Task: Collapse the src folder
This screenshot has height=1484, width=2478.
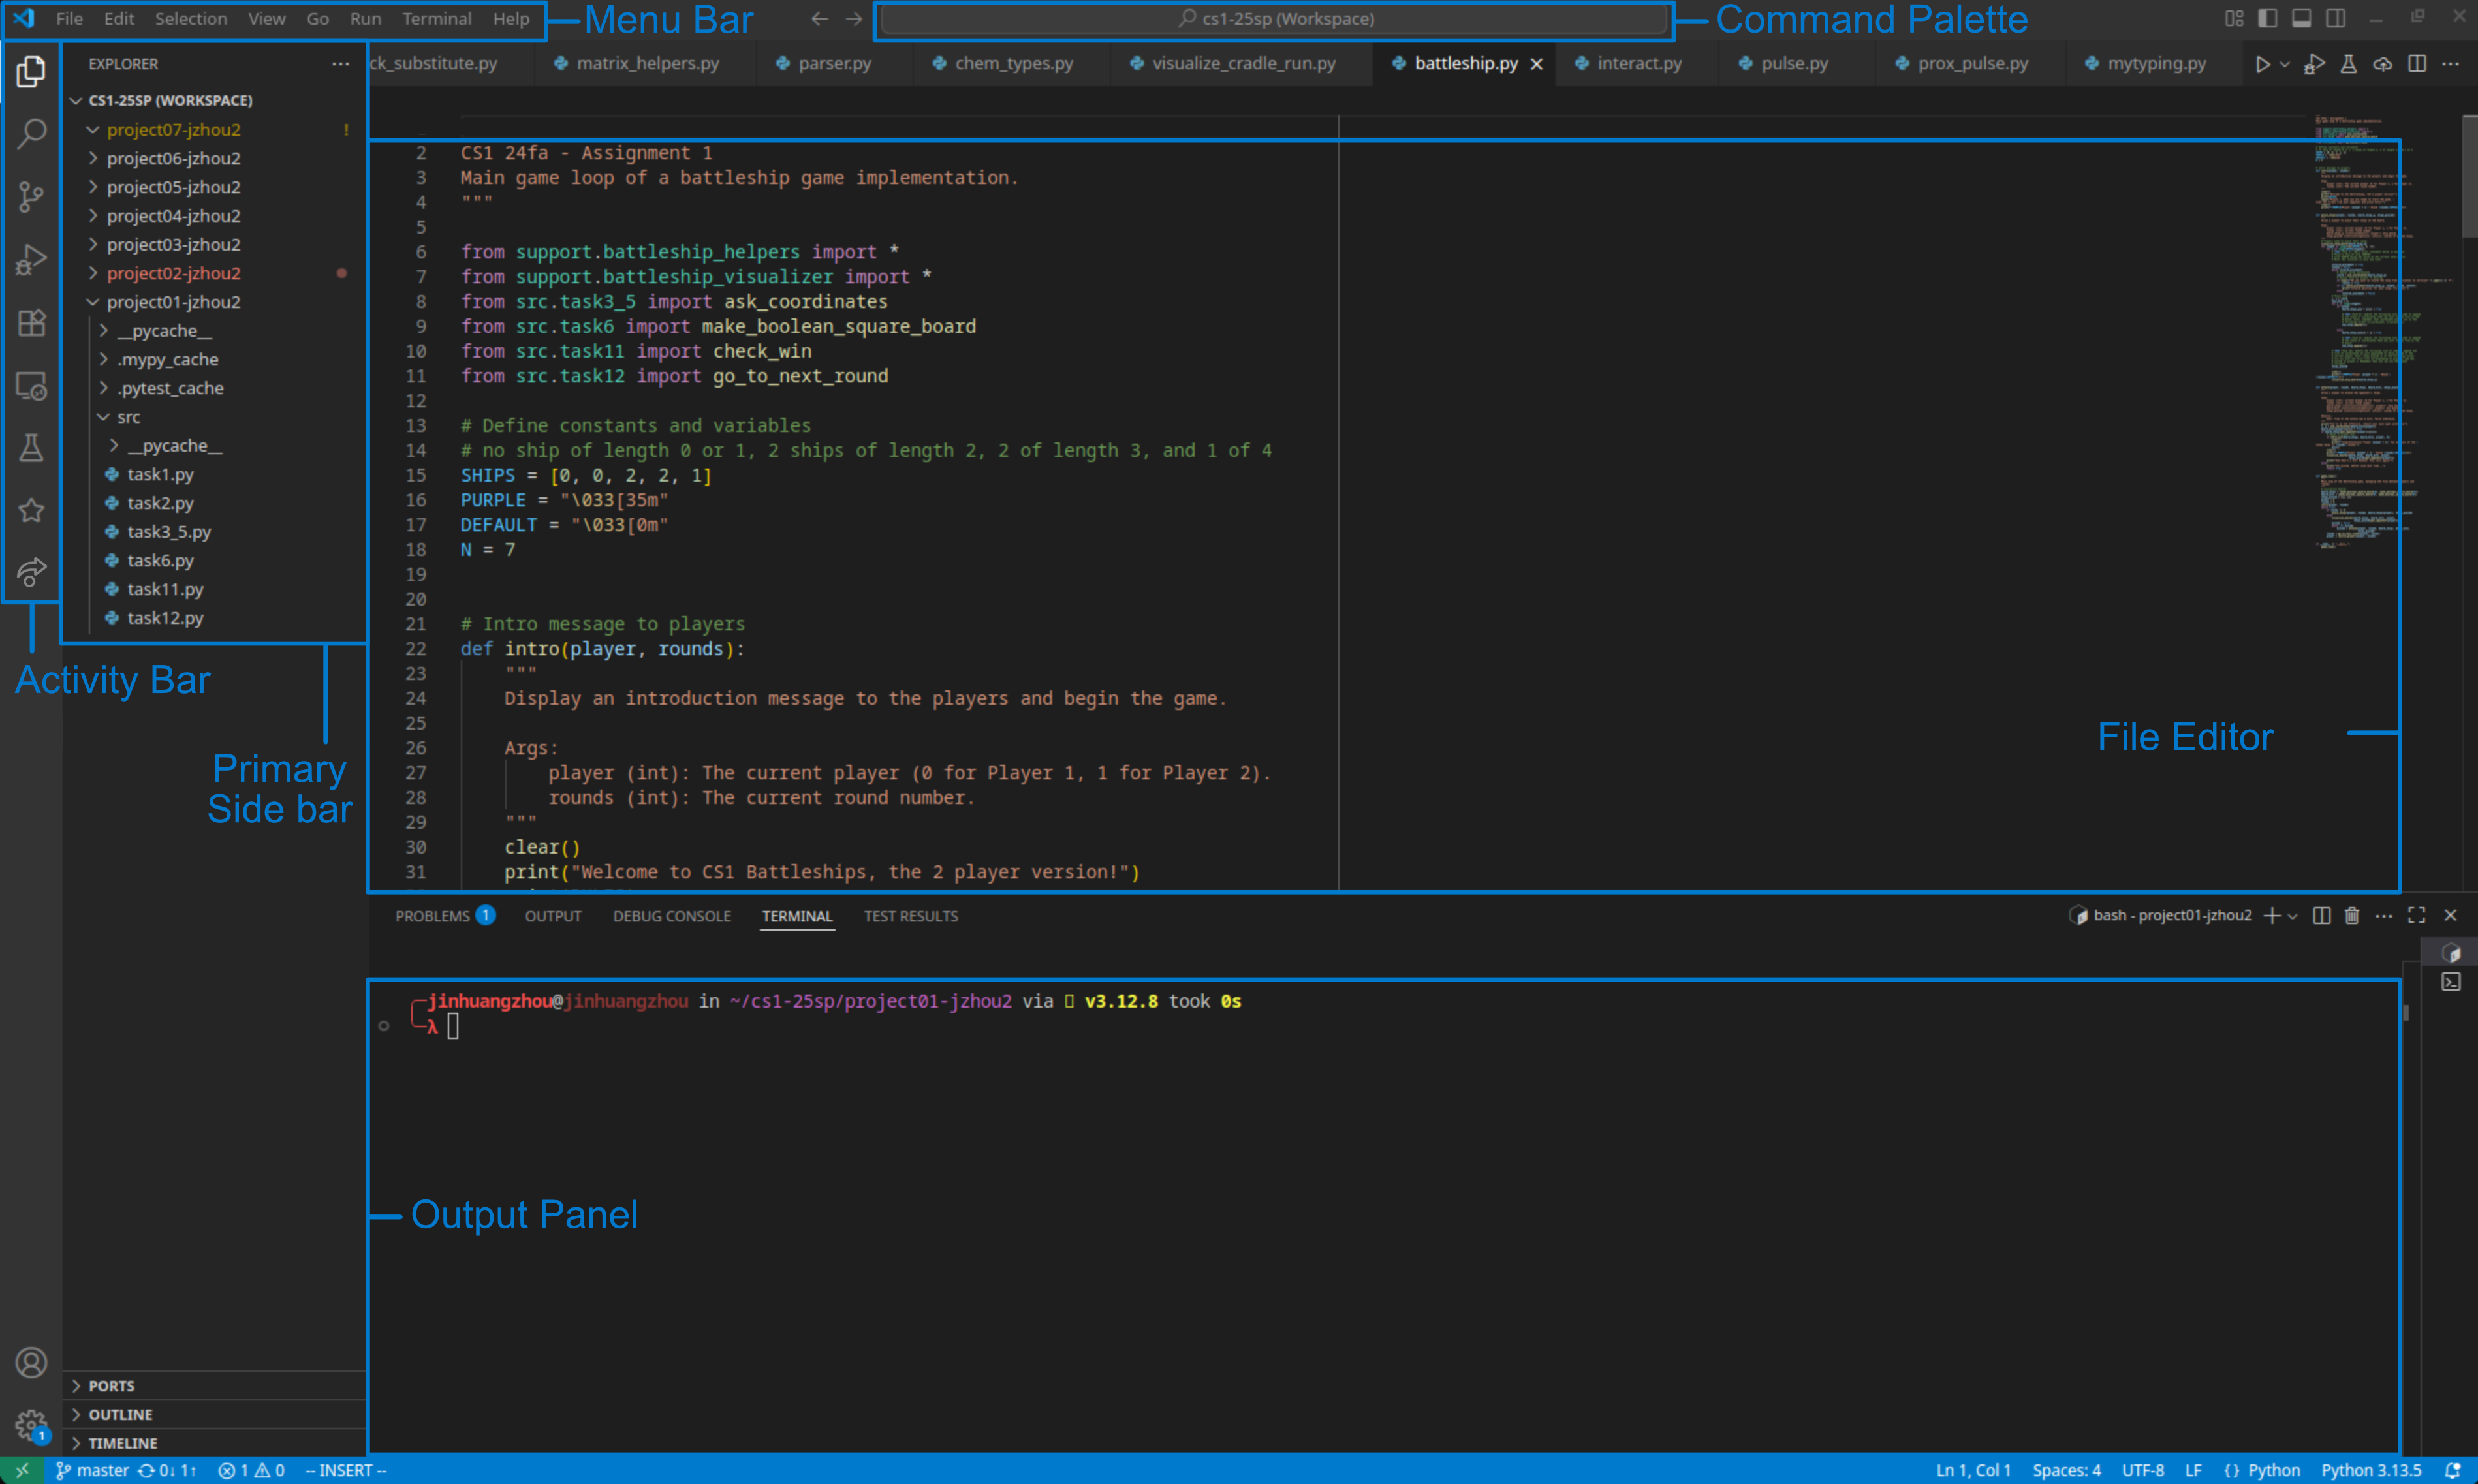Action: (x=128, y=417)
